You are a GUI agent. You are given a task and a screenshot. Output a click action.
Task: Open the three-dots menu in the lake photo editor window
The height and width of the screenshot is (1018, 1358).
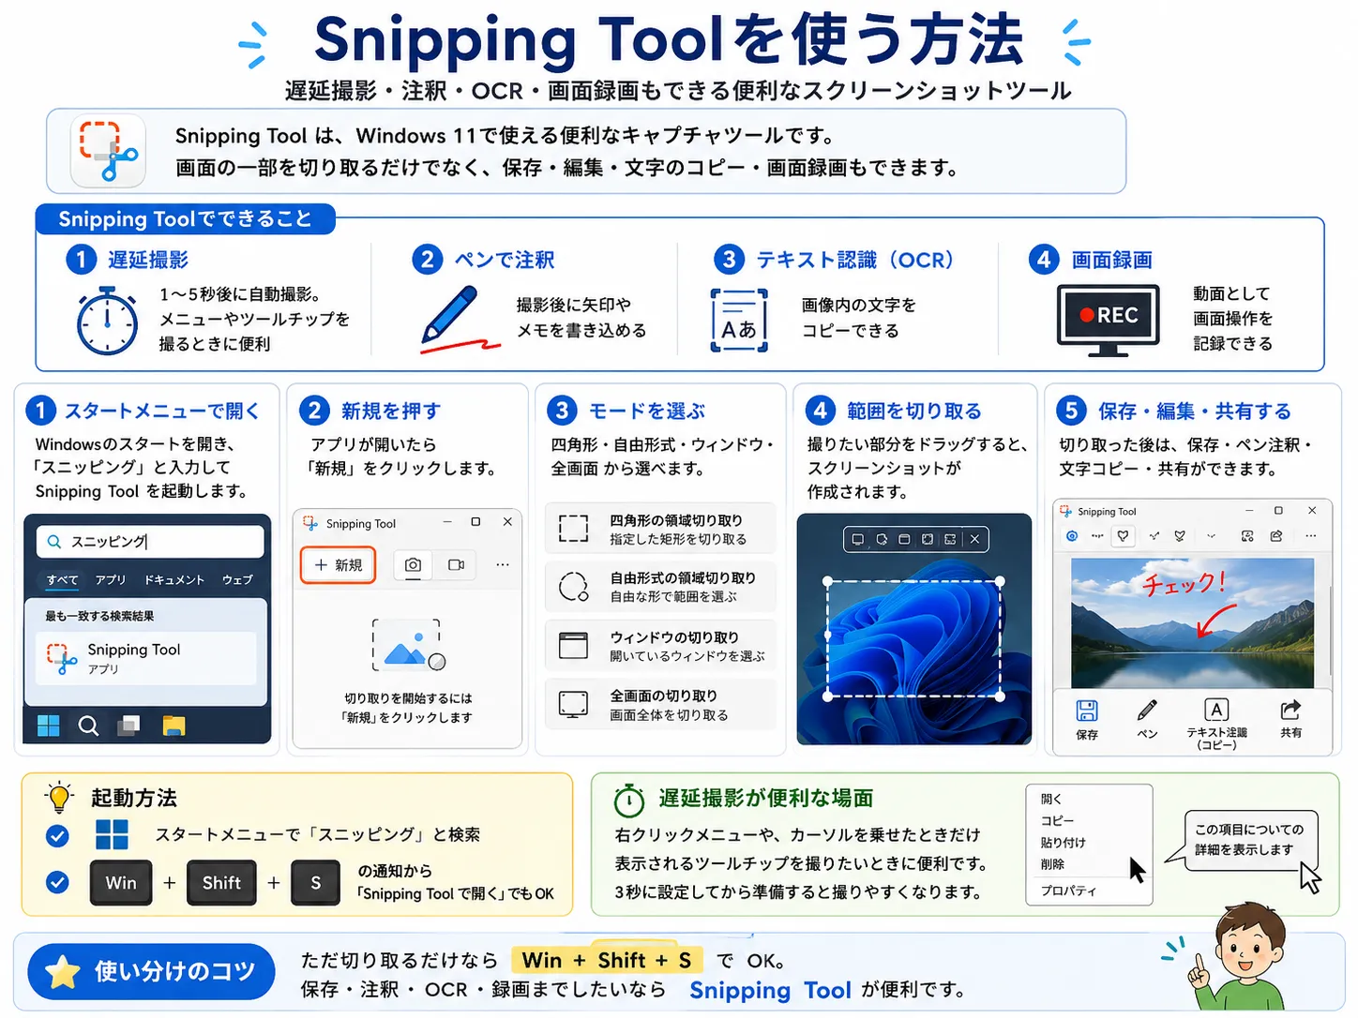[1310, 536]
